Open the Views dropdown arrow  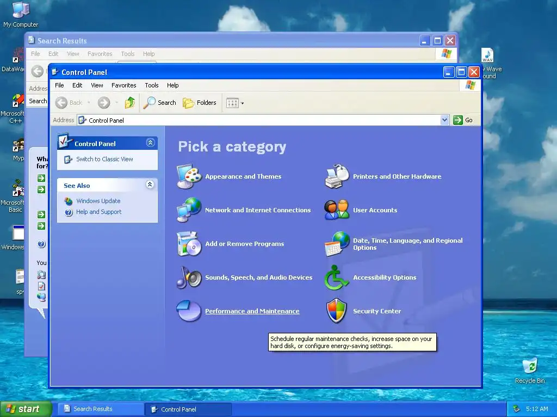point(242,103)
